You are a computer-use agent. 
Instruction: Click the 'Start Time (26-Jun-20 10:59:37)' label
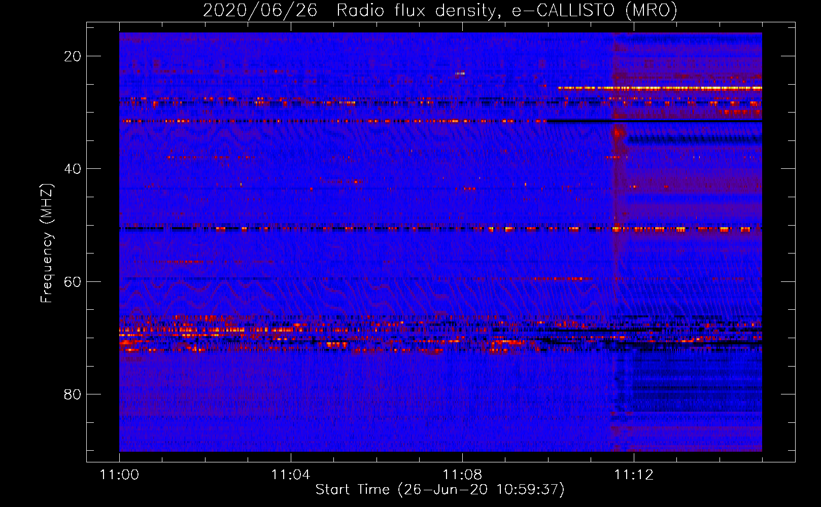coord(440,490)
